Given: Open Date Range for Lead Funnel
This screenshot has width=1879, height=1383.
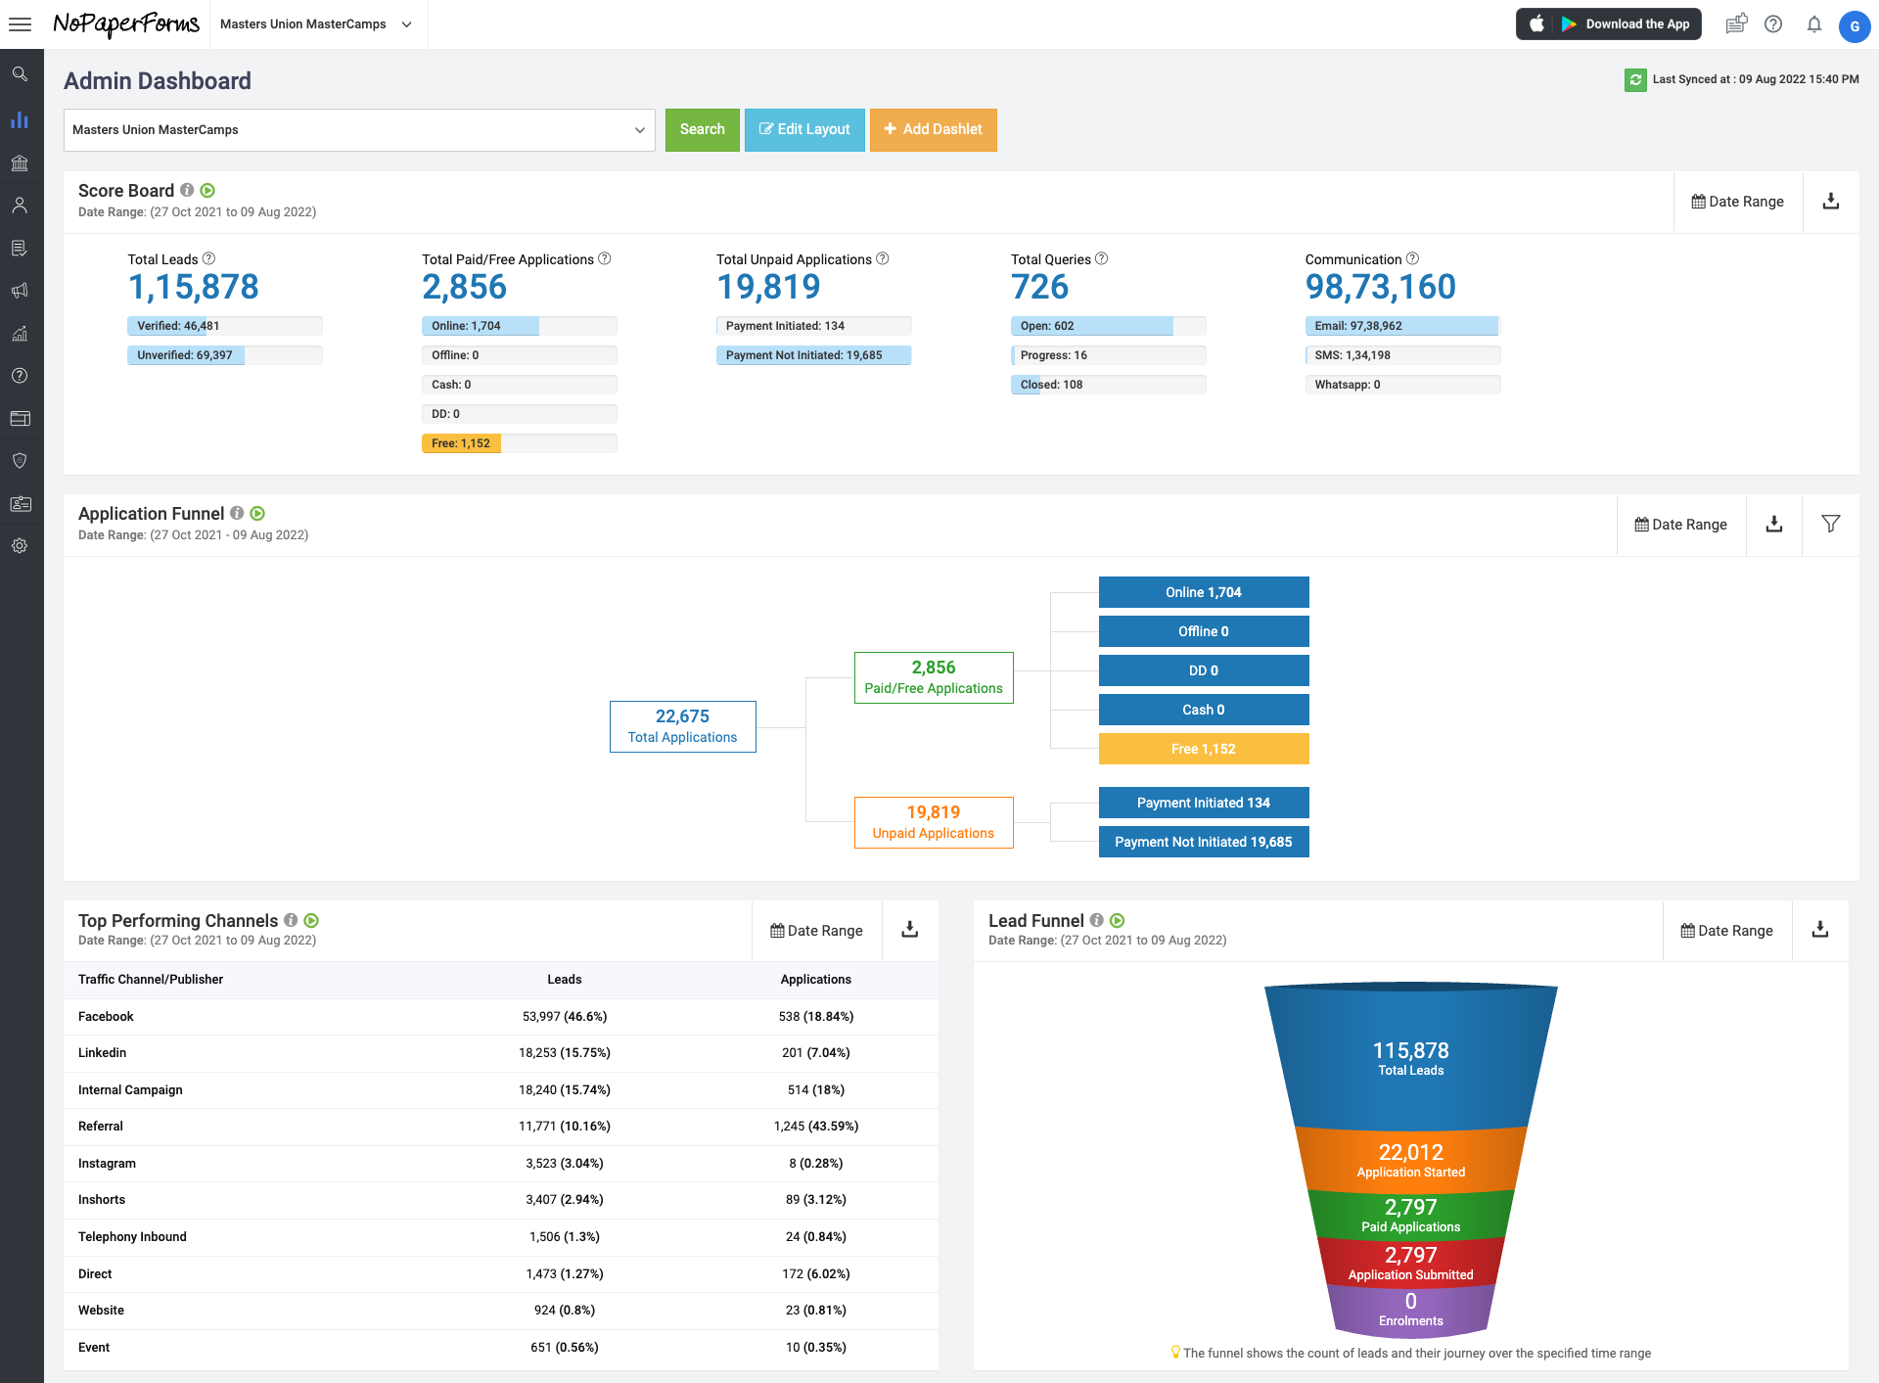Looking at the screenshot, I should click(x=1726, y=931).
